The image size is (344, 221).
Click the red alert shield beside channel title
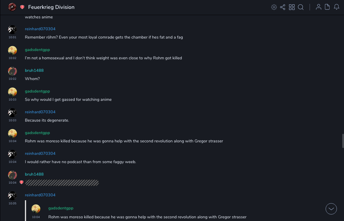click(x=22, y=7)
